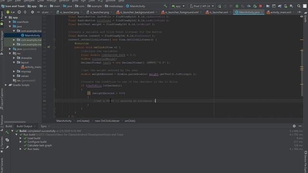Screen dimensions: 308x173
Task: Click the onCreate() breadcrumb below editor
Action: (83, 121)
